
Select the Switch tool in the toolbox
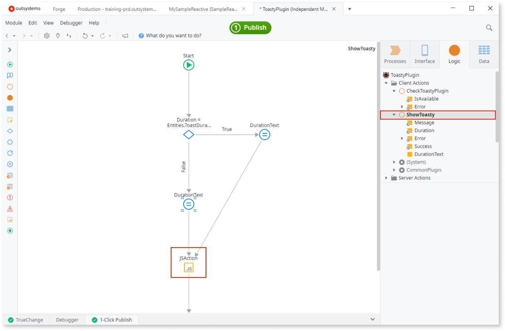click(10, 142)
